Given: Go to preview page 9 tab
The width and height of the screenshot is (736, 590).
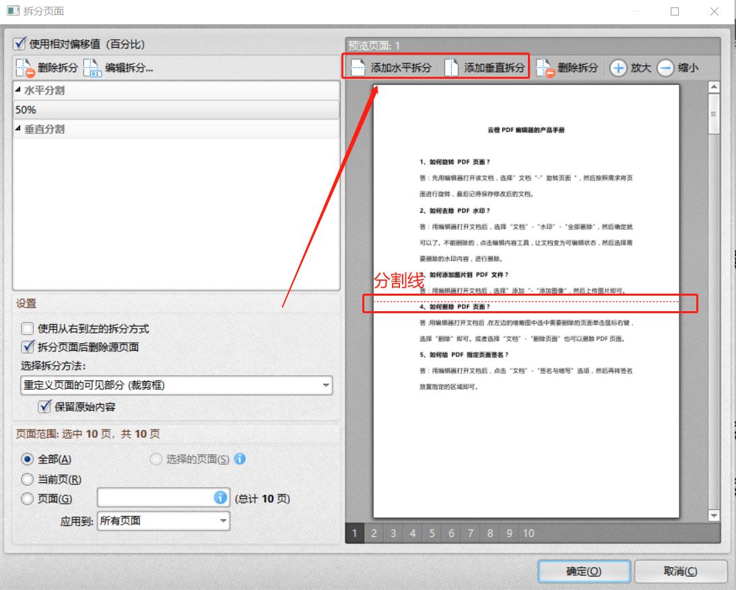Looking at the screenshot, I should click(509, 533).
